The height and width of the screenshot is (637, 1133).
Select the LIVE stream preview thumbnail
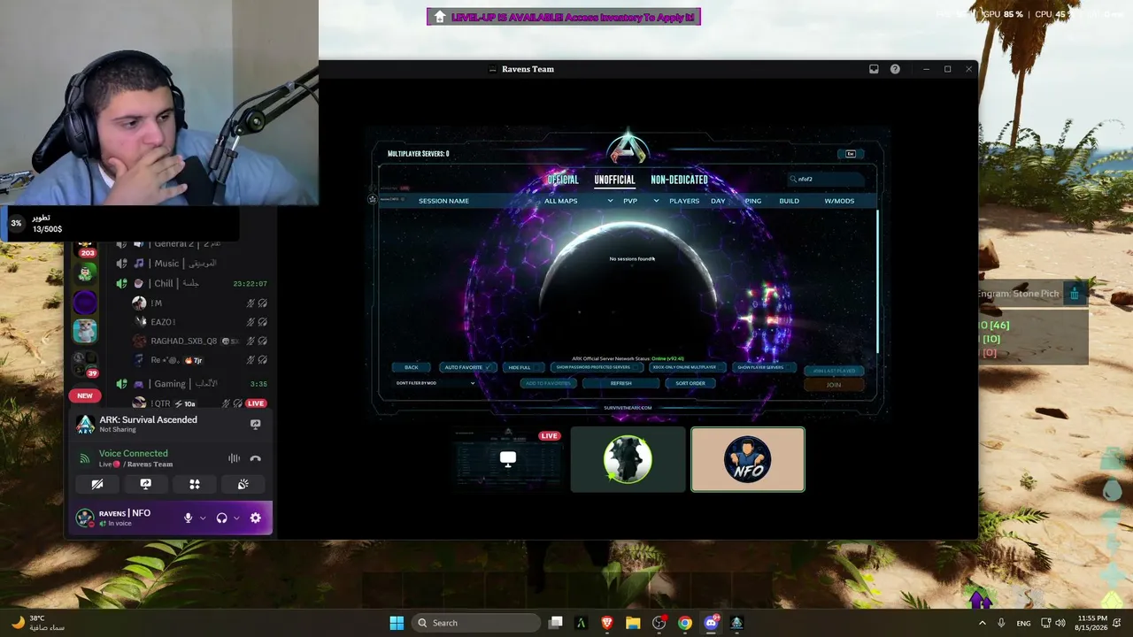(508, 459)
